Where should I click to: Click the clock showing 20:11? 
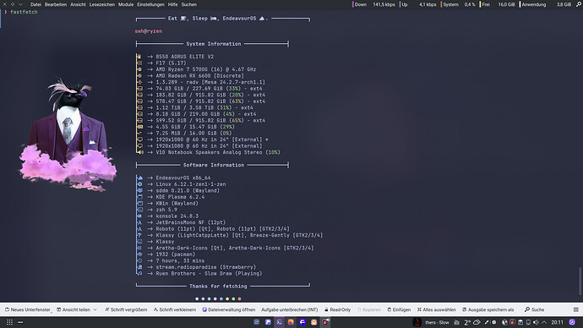(557, 322)
